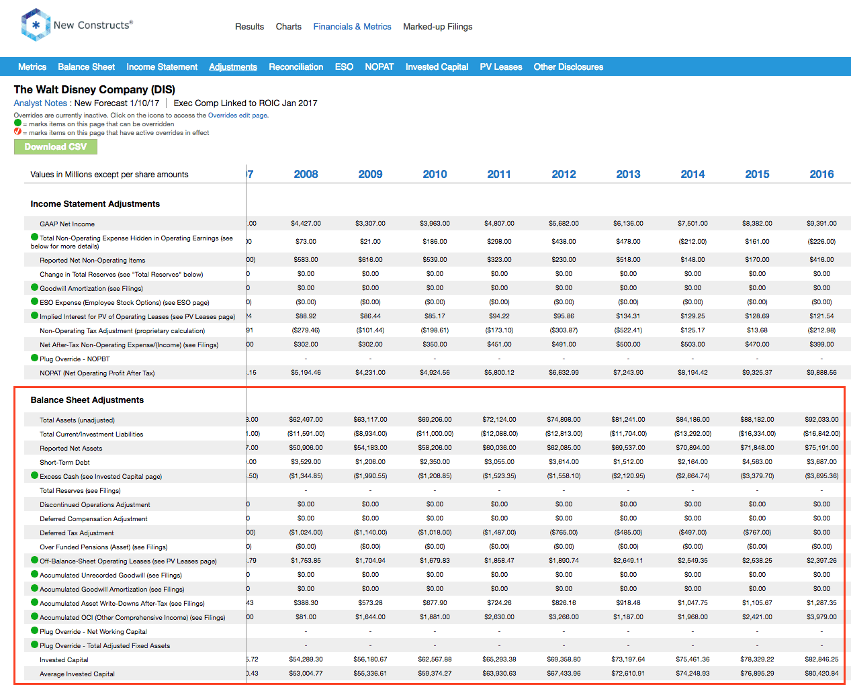The width and height of the screenshot is (851, 685).
Task: Click green dot beside Accumulated OCI row
Action: [34, 616]
